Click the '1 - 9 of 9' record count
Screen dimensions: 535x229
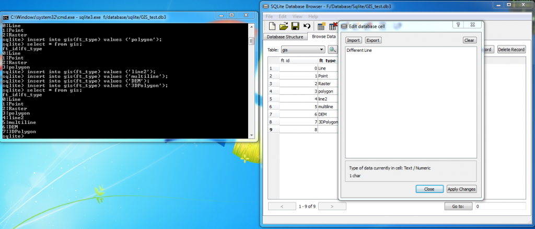pos(307,207)
